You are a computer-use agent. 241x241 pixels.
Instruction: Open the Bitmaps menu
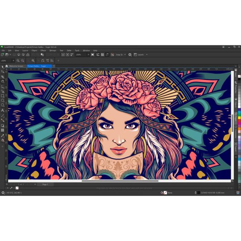pyautogui.click(x=53, y=51)
